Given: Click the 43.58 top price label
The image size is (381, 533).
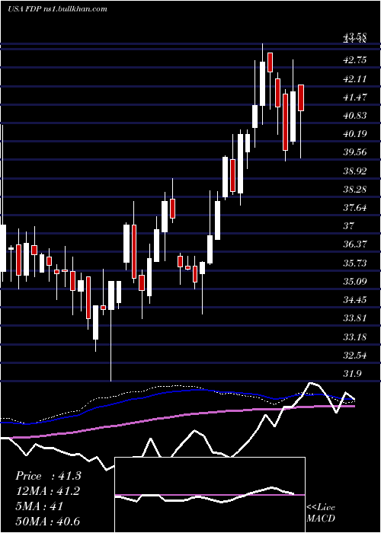Looking at the screenshot, I should tap(355, 36).
